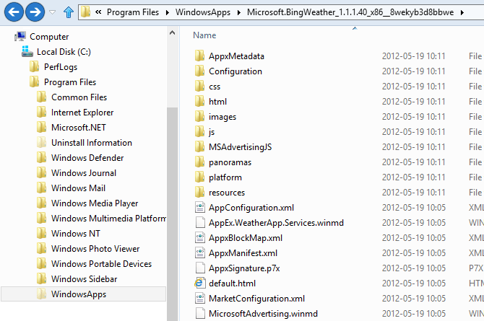Click the AppxMetadata folder icon
The height and width of the screenshot is (321, 484).
[x=199, y=56]
